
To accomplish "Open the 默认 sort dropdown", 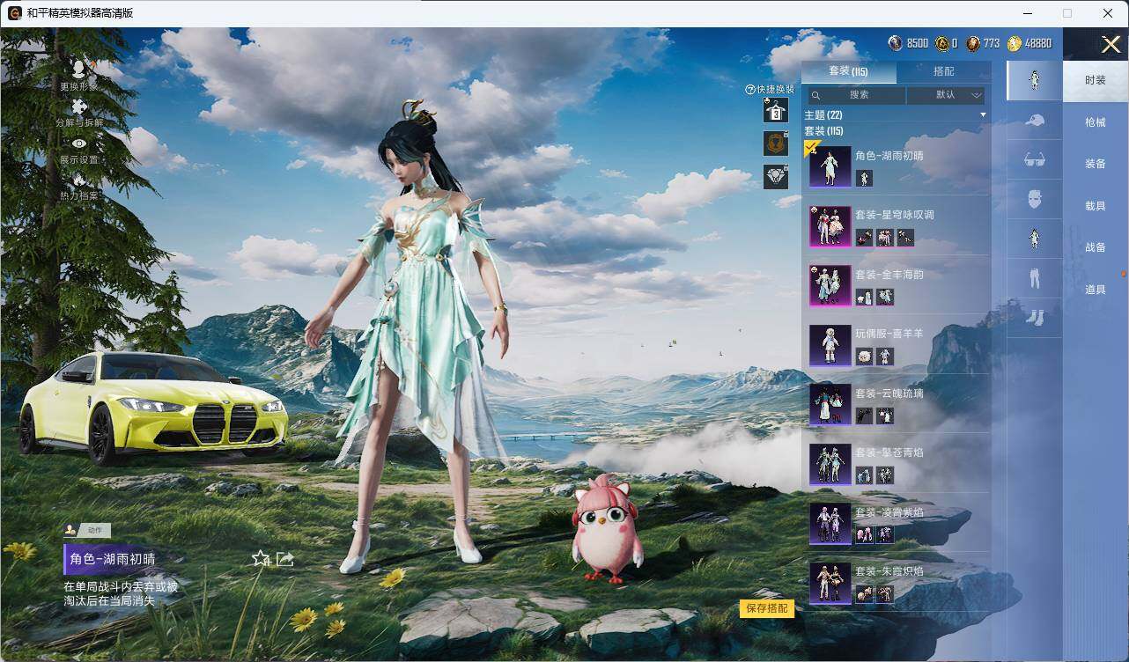I will pyautogui.click(x=946, y=95).
